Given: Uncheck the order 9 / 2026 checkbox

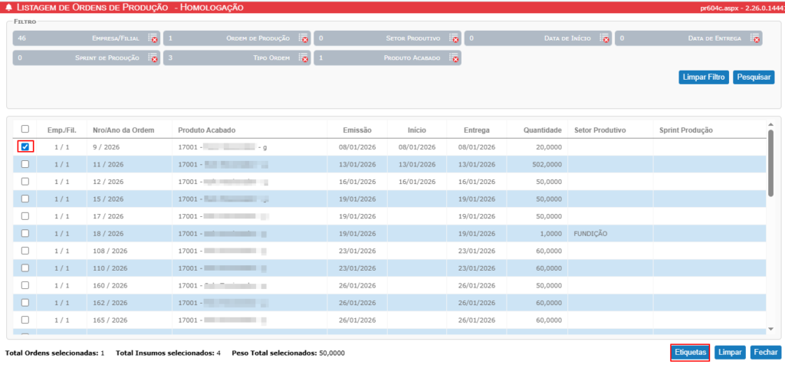Looking at the screenshot, I should pyautogui.click(x=25, y=146).
